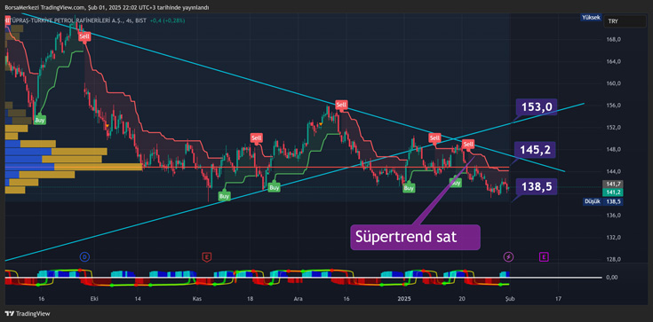The width and height of the screenshot is (653, 322).
Task: Click the Sell signal near the 168 peak
Action: coord(84,36)
